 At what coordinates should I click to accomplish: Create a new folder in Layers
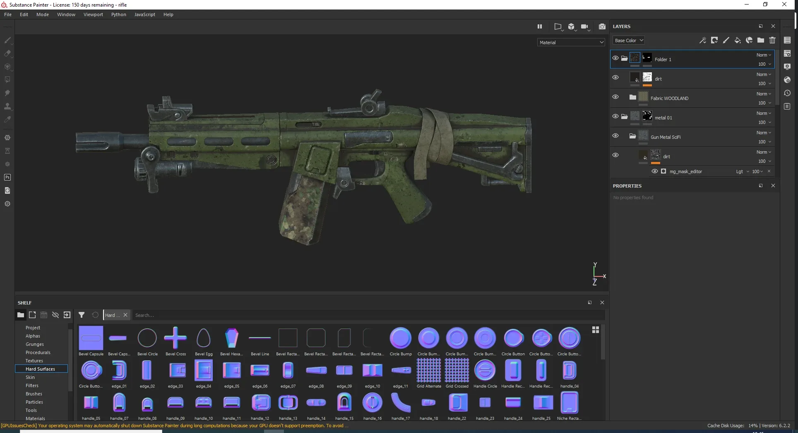(761, 40)
